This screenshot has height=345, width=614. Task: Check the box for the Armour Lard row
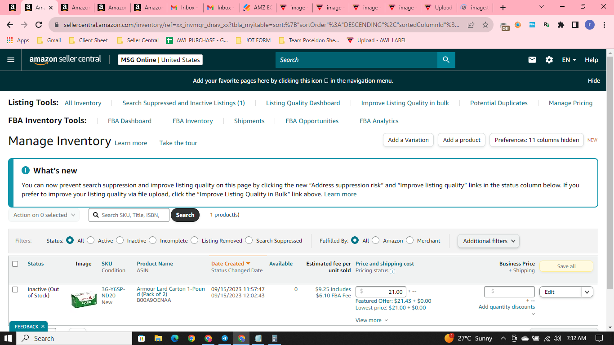point(15,289)
